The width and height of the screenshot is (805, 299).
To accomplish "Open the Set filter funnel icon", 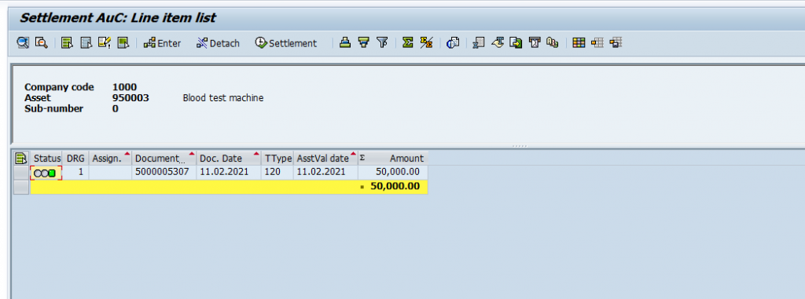I will coord(382,42).
